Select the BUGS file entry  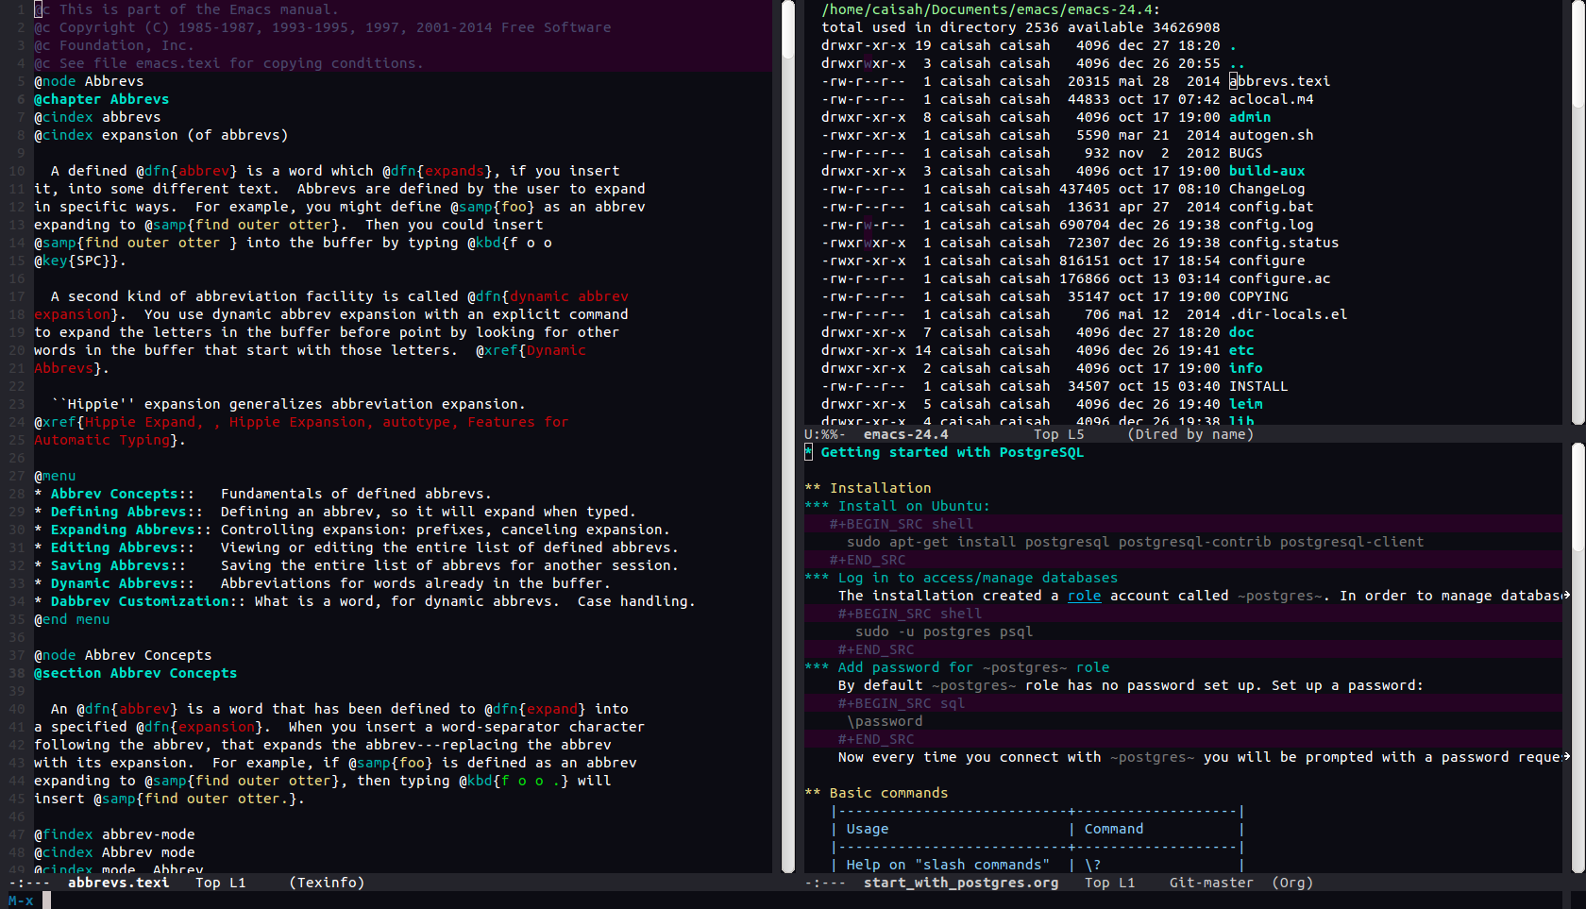(x=1245, y=153)
